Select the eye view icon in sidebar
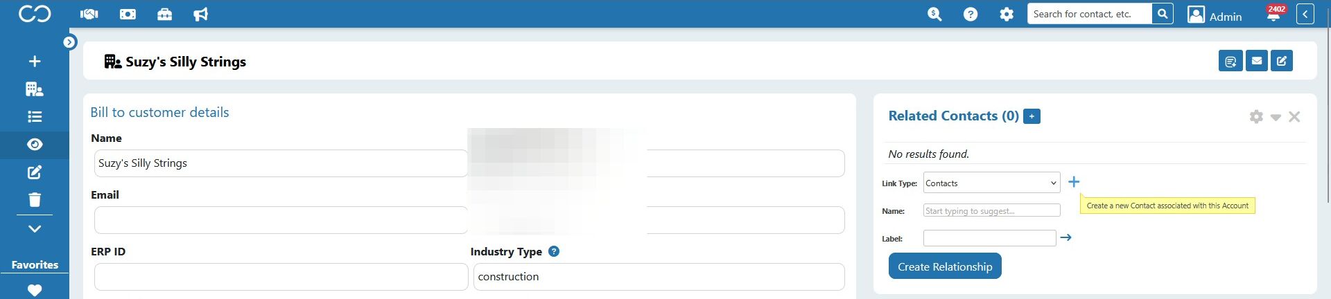1331x299 pixels. pyautogui.click(x=35, y=145)
